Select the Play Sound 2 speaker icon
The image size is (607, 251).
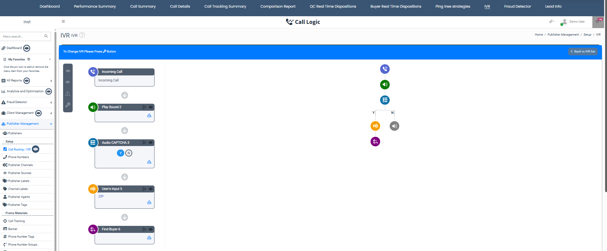93,107
